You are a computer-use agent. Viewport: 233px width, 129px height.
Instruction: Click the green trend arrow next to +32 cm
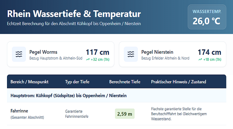[x=88, y=60]
